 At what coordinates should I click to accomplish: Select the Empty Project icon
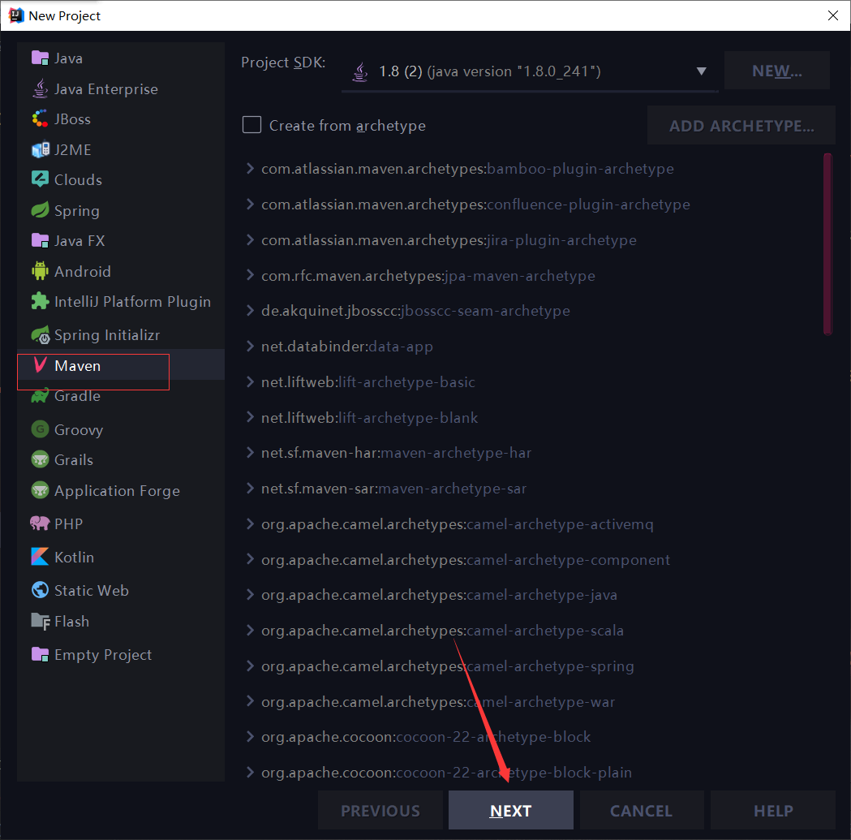pos(41,654)
